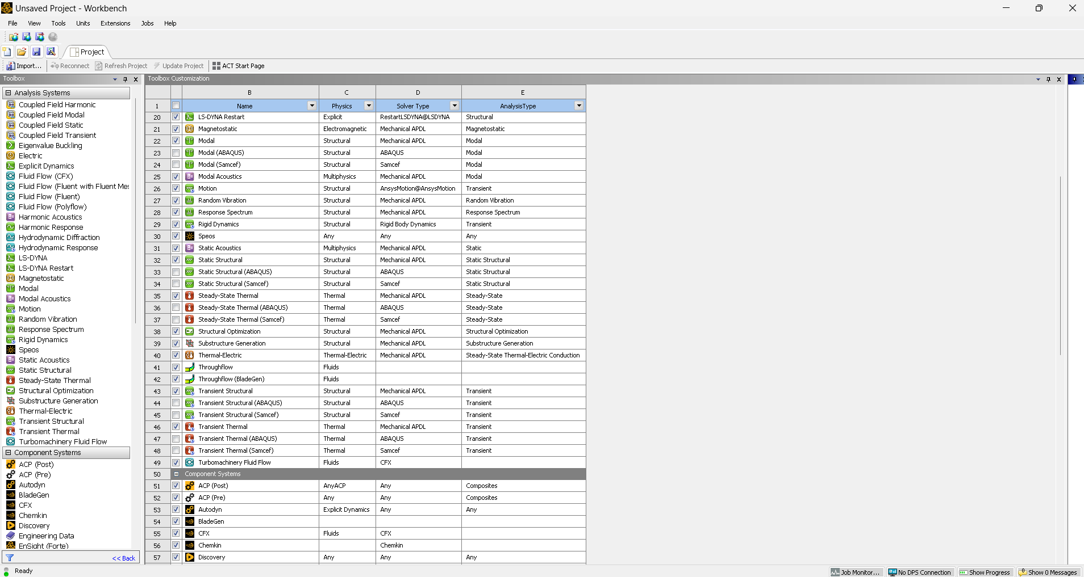Screen dimensions: 1084x577
Task: Close the Toolbox Customization panel
Action: (1059, 79)
